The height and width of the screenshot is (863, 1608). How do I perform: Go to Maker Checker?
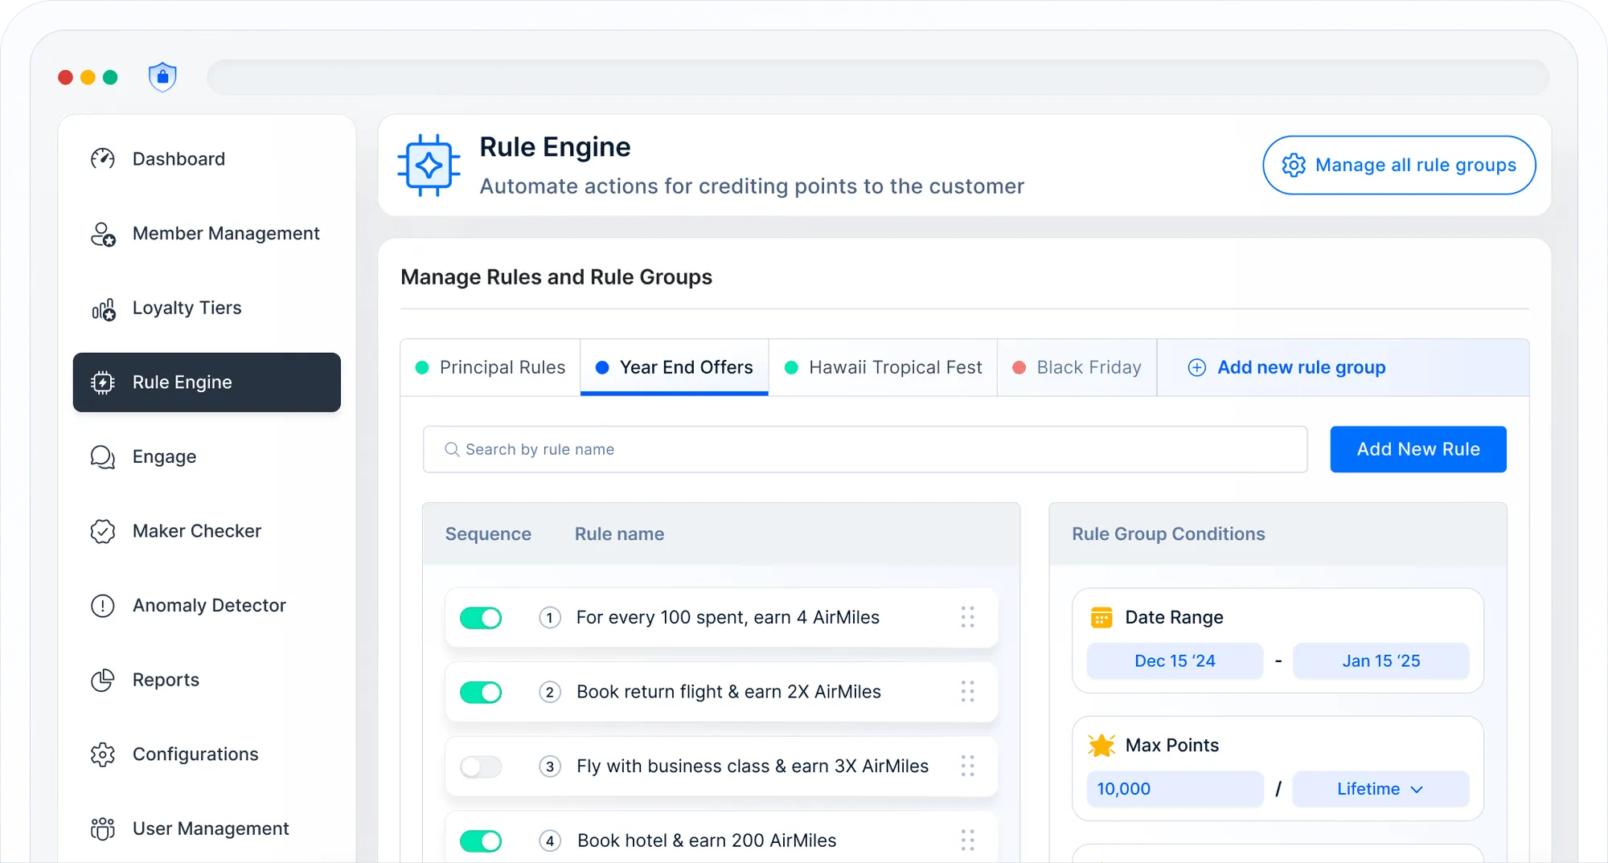click(x=207, y=531)
